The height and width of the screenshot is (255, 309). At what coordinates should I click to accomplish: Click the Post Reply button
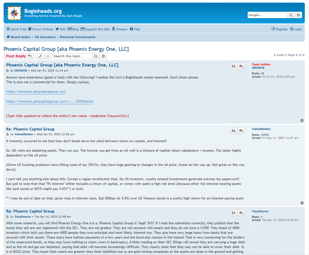(19, 56)
